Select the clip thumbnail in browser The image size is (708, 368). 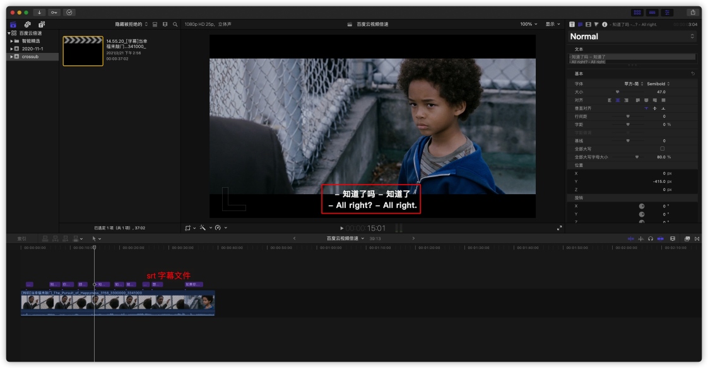pyautogui.click(x=83, y=51)
